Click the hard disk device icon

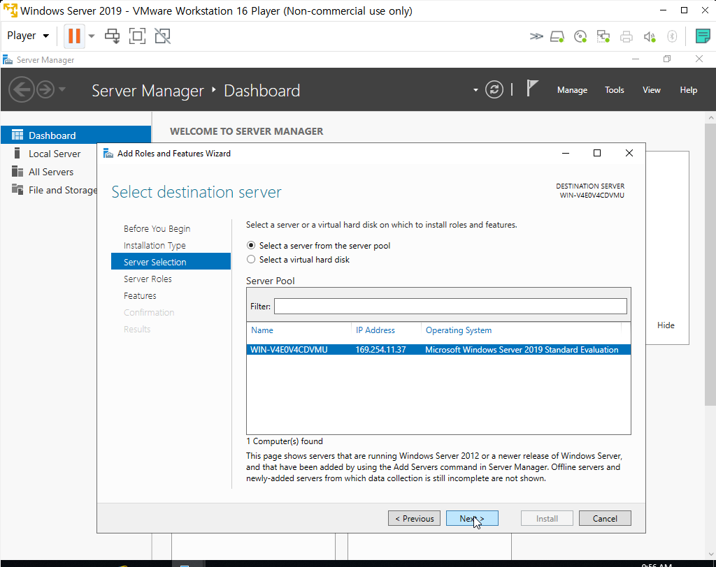pos(557,36)
